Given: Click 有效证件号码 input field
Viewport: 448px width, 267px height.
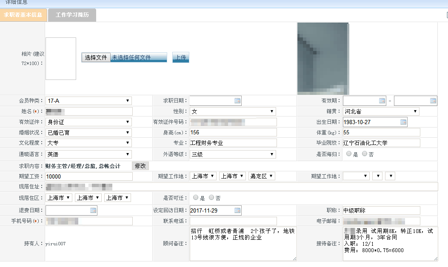Looking at the screenshot, I should point(233,122).
